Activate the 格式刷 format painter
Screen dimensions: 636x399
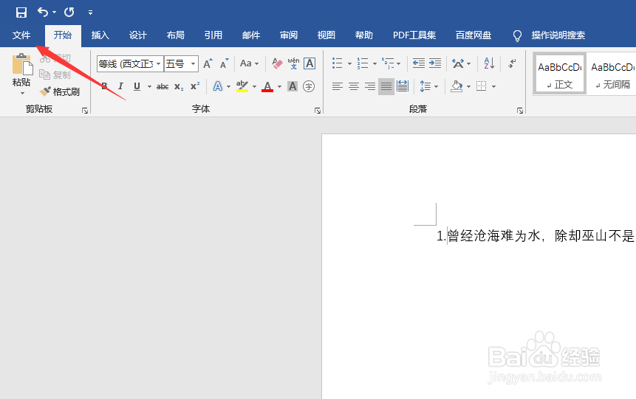click(60, 92)
